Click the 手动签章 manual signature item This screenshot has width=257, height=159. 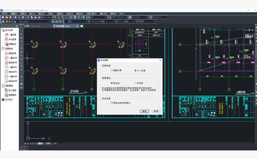11,39
